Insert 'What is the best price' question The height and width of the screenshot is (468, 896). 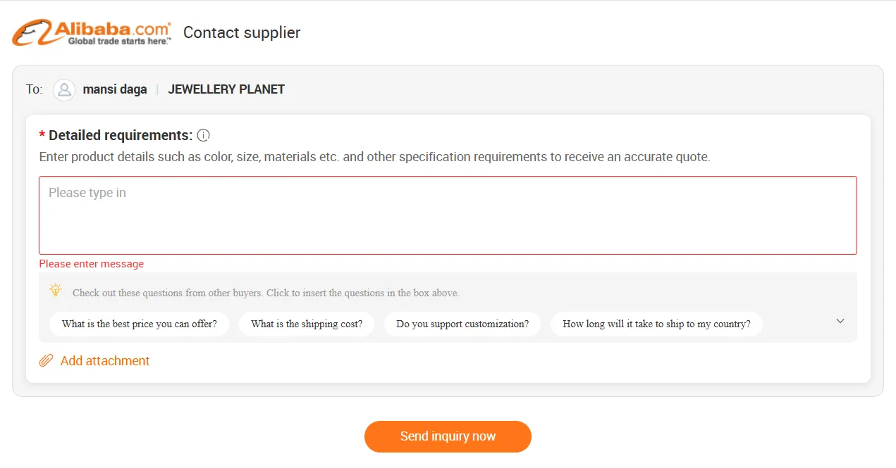[x=139, y=324]
